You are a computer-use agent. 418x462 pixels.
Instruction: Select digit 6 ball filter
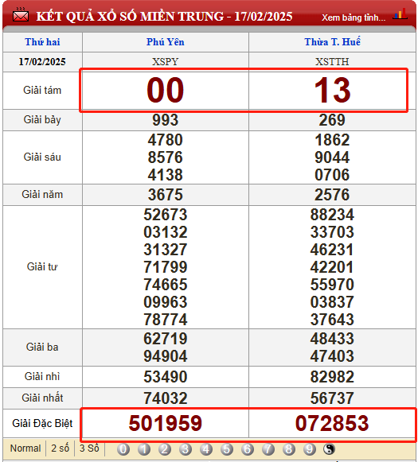pyautogui.click(x=247, y=449)
